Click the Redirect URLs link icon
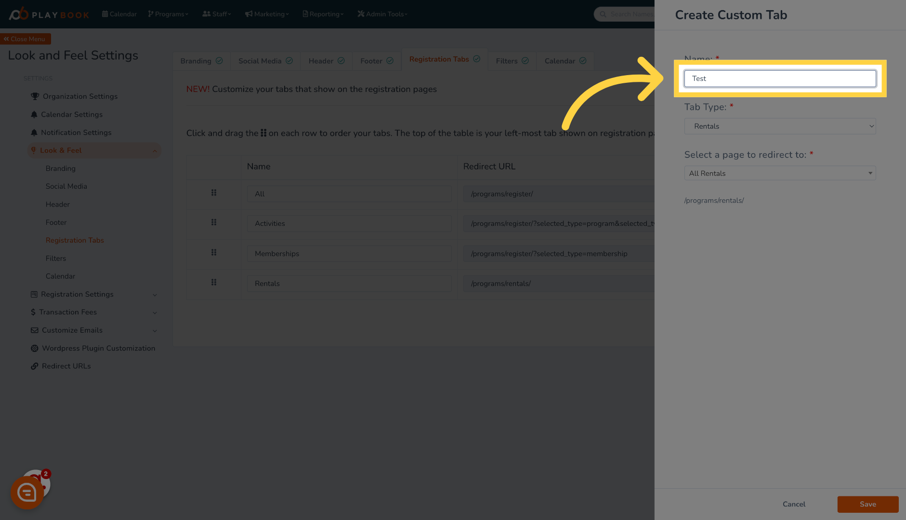Screen dimensions: 906x520 point(34,366)
